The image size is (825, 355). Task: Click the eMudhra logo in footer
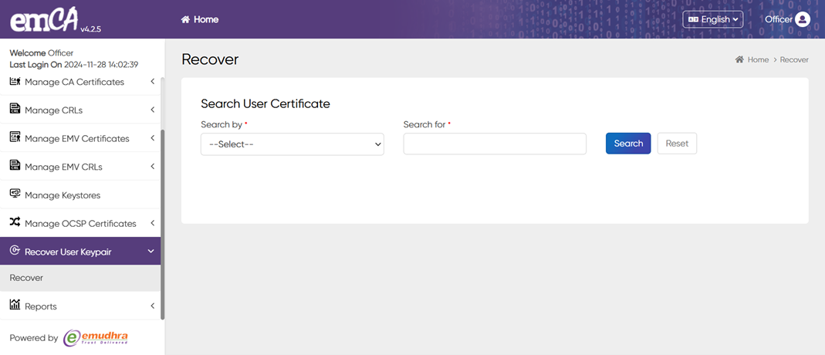point(96,337)
